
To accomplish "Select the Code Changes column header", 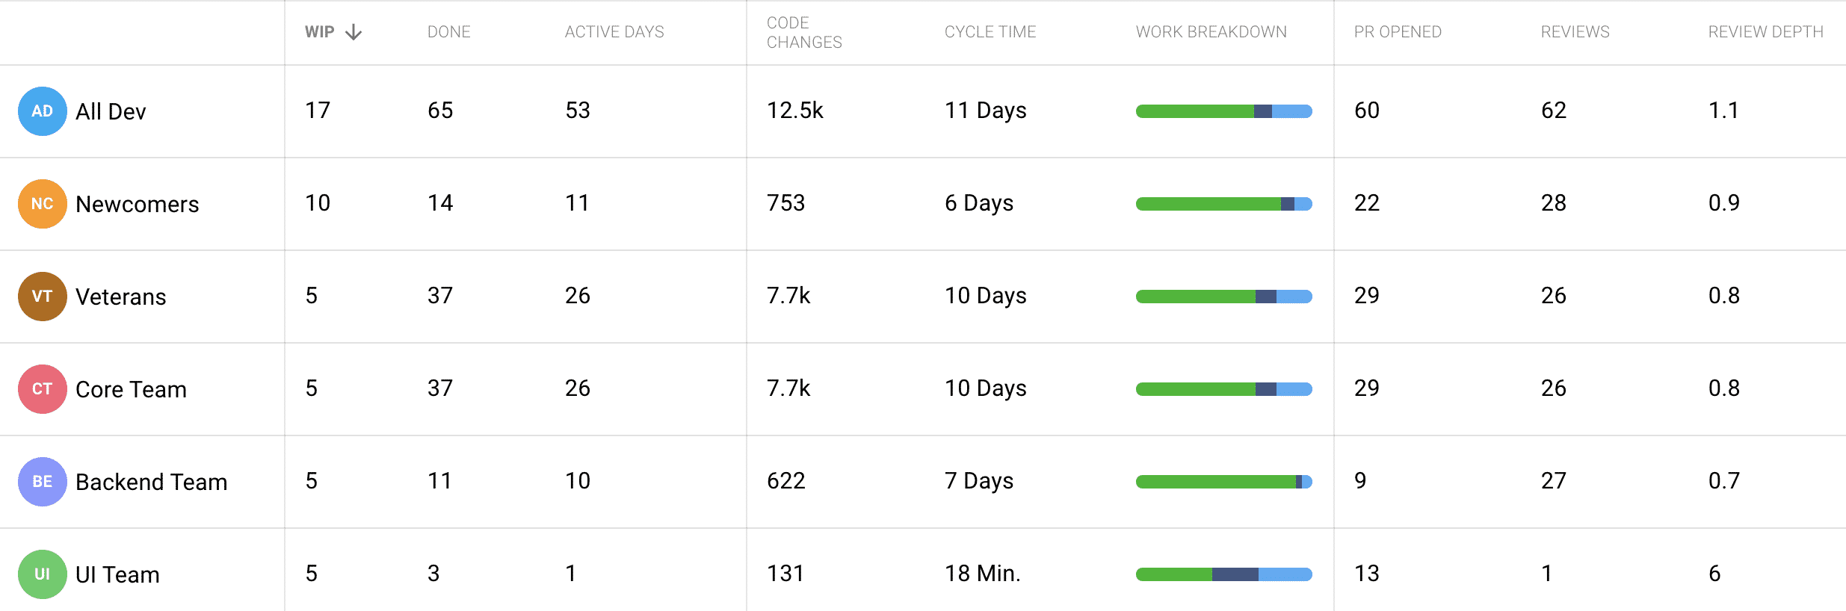I will (x=804, y=33).
